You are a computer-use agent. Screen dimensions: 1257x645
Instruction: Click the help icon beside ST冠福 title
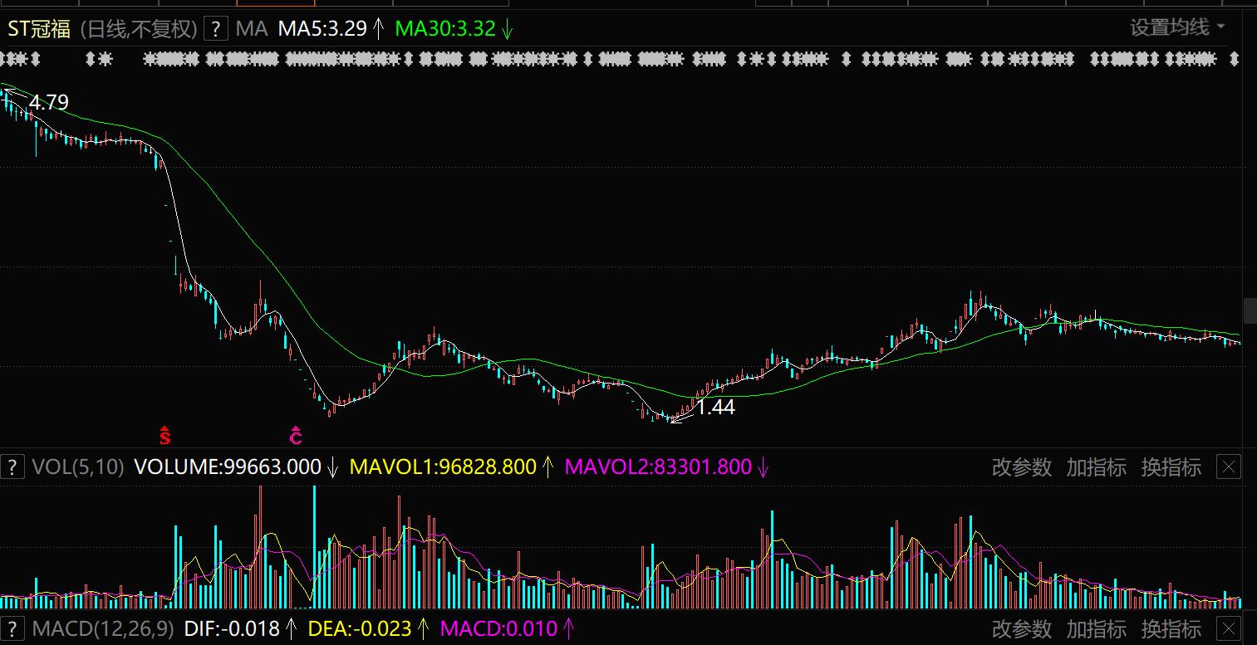(x=215, y=29)
